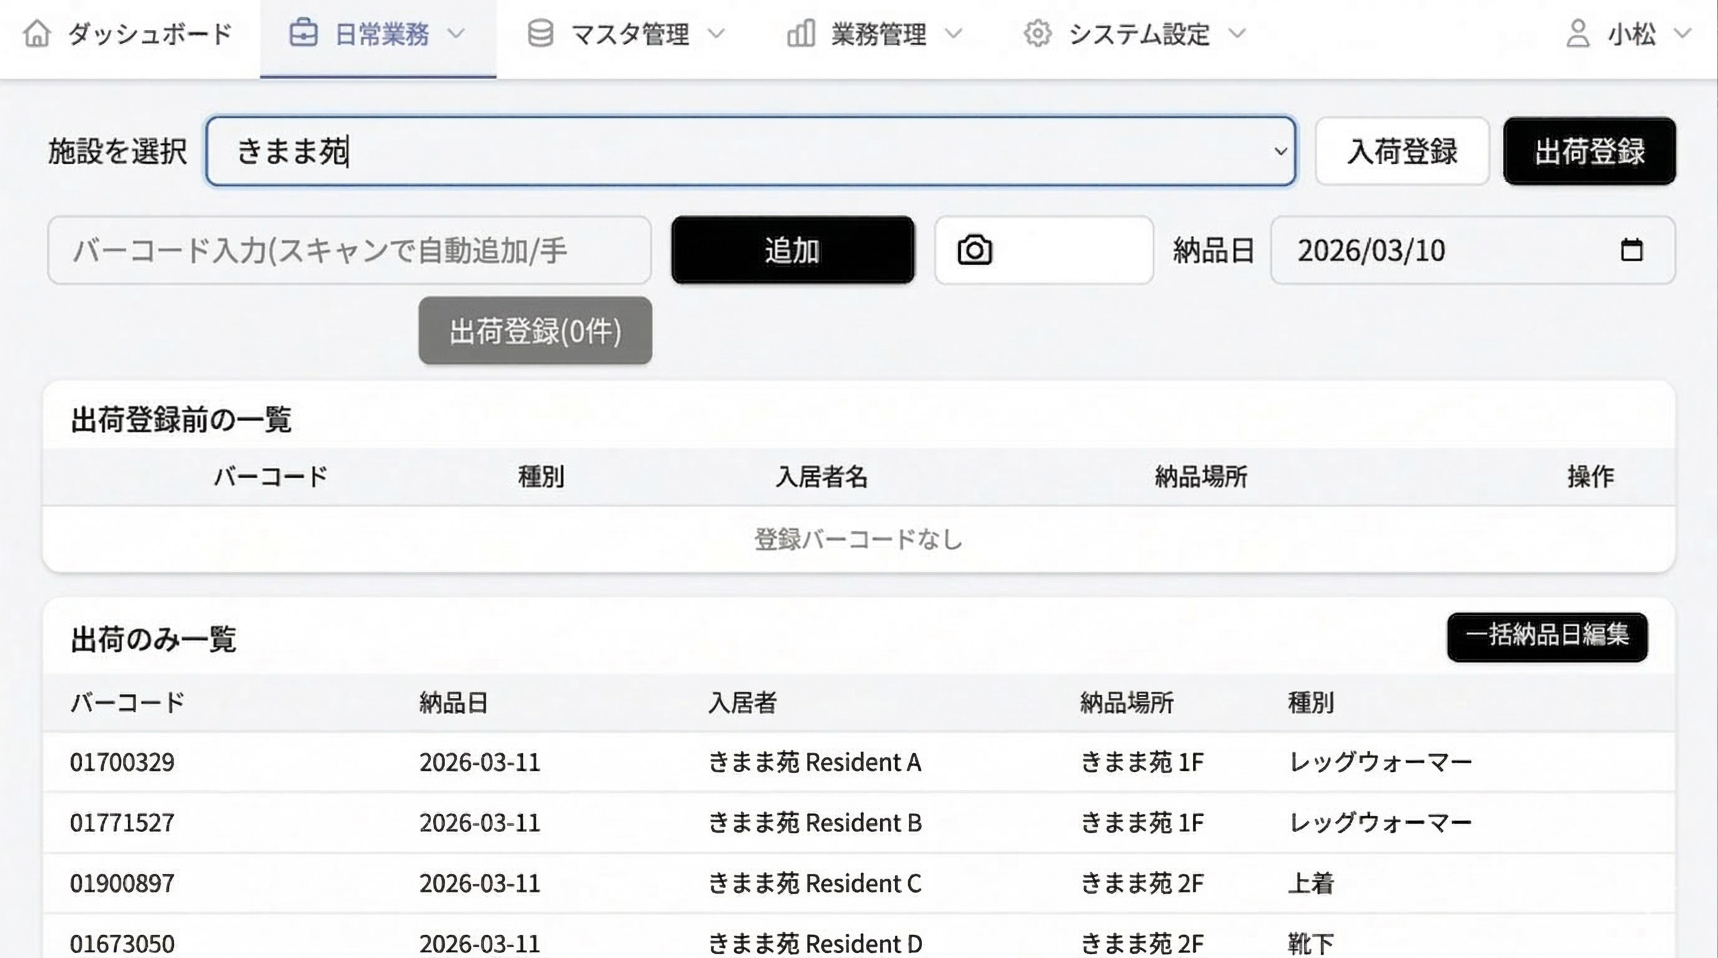Viewport: 1718px width, 958px height.
Task: Go to ダッシュボード menu item
Action: (149, 33)
